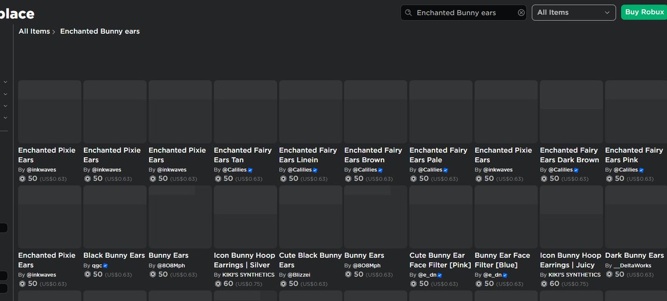Click the thumbnail of Cute Black Bunny Ears
This screenshot has height=301, width=667.
coord(311,217)
